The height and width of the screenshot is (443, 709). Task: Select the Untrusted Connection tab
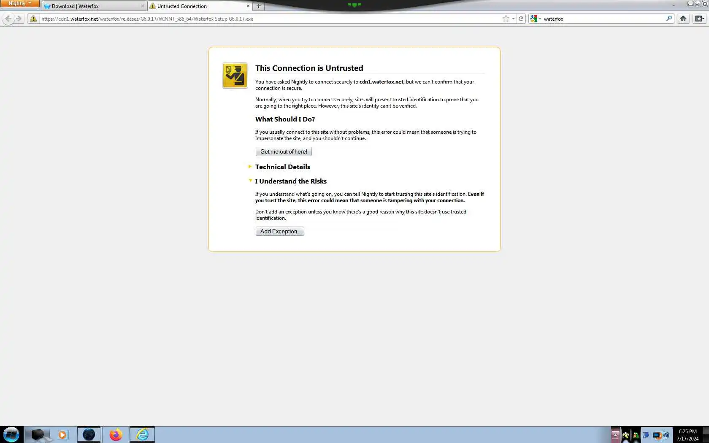pos(199,6)
